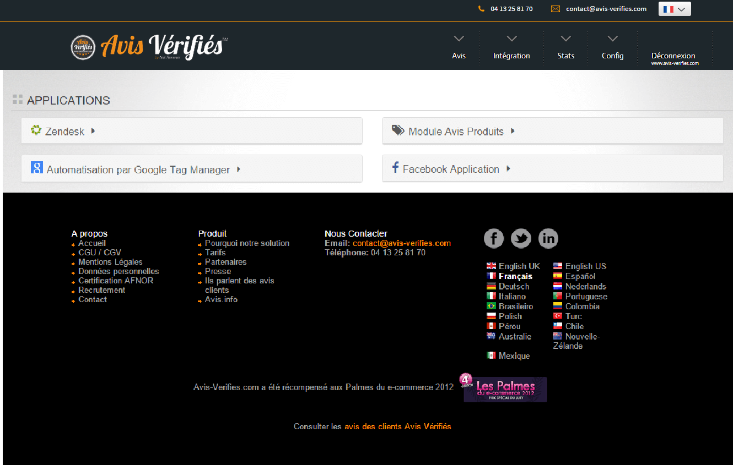This screenshot has height=465, width=733.
Task: Click the Brazilian flag icon
Action: [x=491, y=306]
